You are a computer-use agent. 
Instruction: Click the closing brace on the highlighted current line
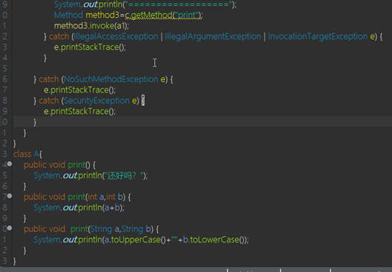35,122
